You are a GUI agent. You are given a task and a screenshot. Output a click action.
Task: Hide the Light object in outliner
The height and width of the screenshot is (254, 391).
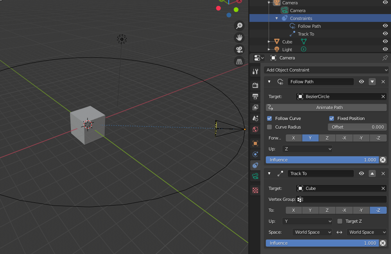pos(385,49)
